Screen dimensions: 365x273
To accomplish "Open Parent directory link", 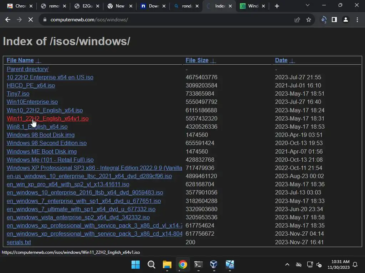I will [x=28, y=69].
